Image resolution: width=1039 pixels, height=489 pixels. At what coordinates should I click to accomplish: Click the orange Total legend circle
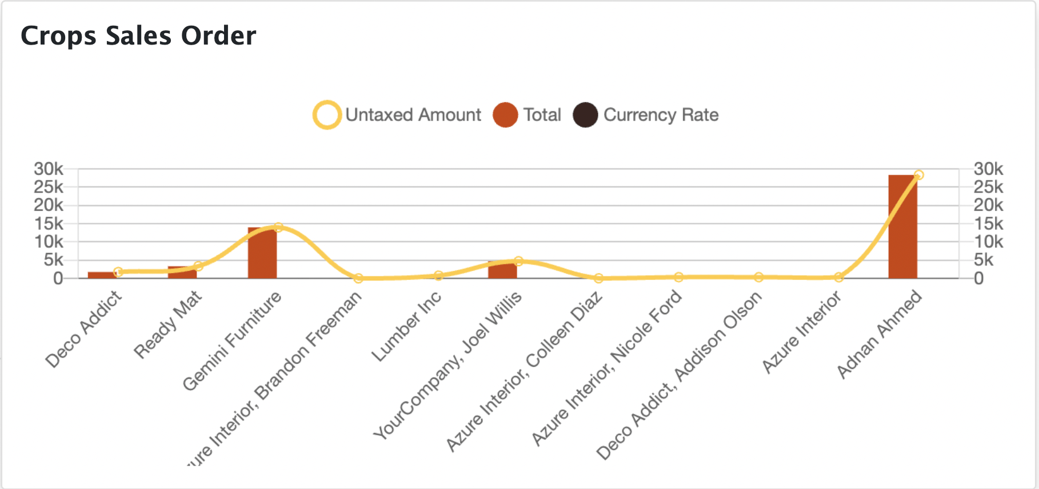click(505, 115)
